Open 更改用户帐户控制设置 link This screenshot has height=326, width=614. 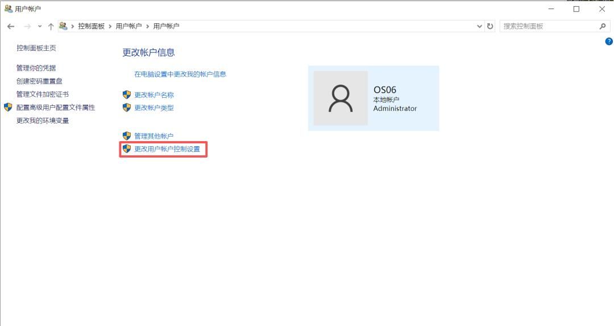(x=167, y=149)
